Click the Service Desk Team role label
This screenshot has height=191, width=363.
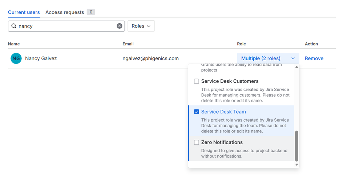pyautogui.click(x=223, y=112)
